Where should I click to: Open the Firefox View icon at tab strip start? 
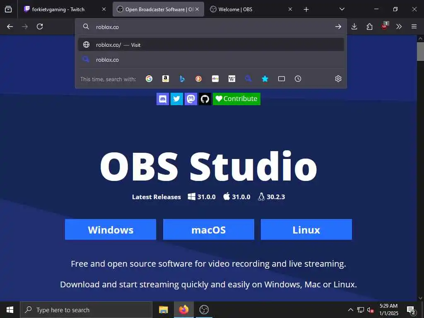pos(8,10)
